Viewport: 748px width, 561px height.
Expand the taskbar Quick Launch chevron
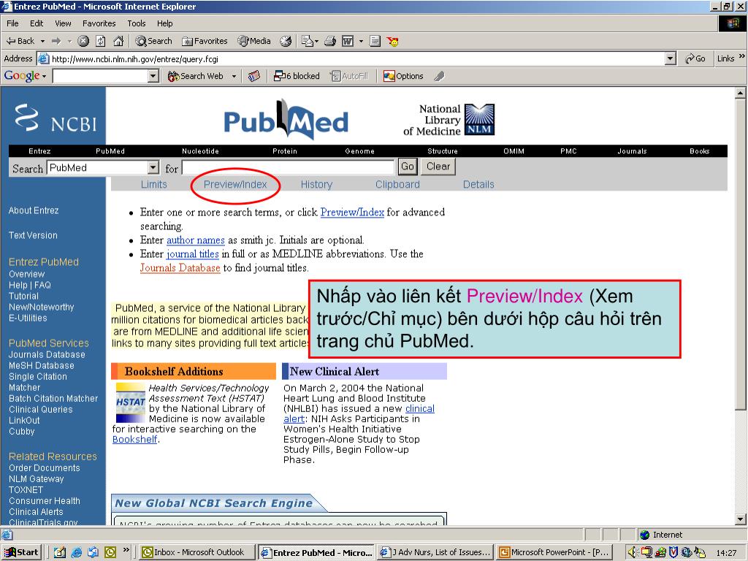point(126,549)
